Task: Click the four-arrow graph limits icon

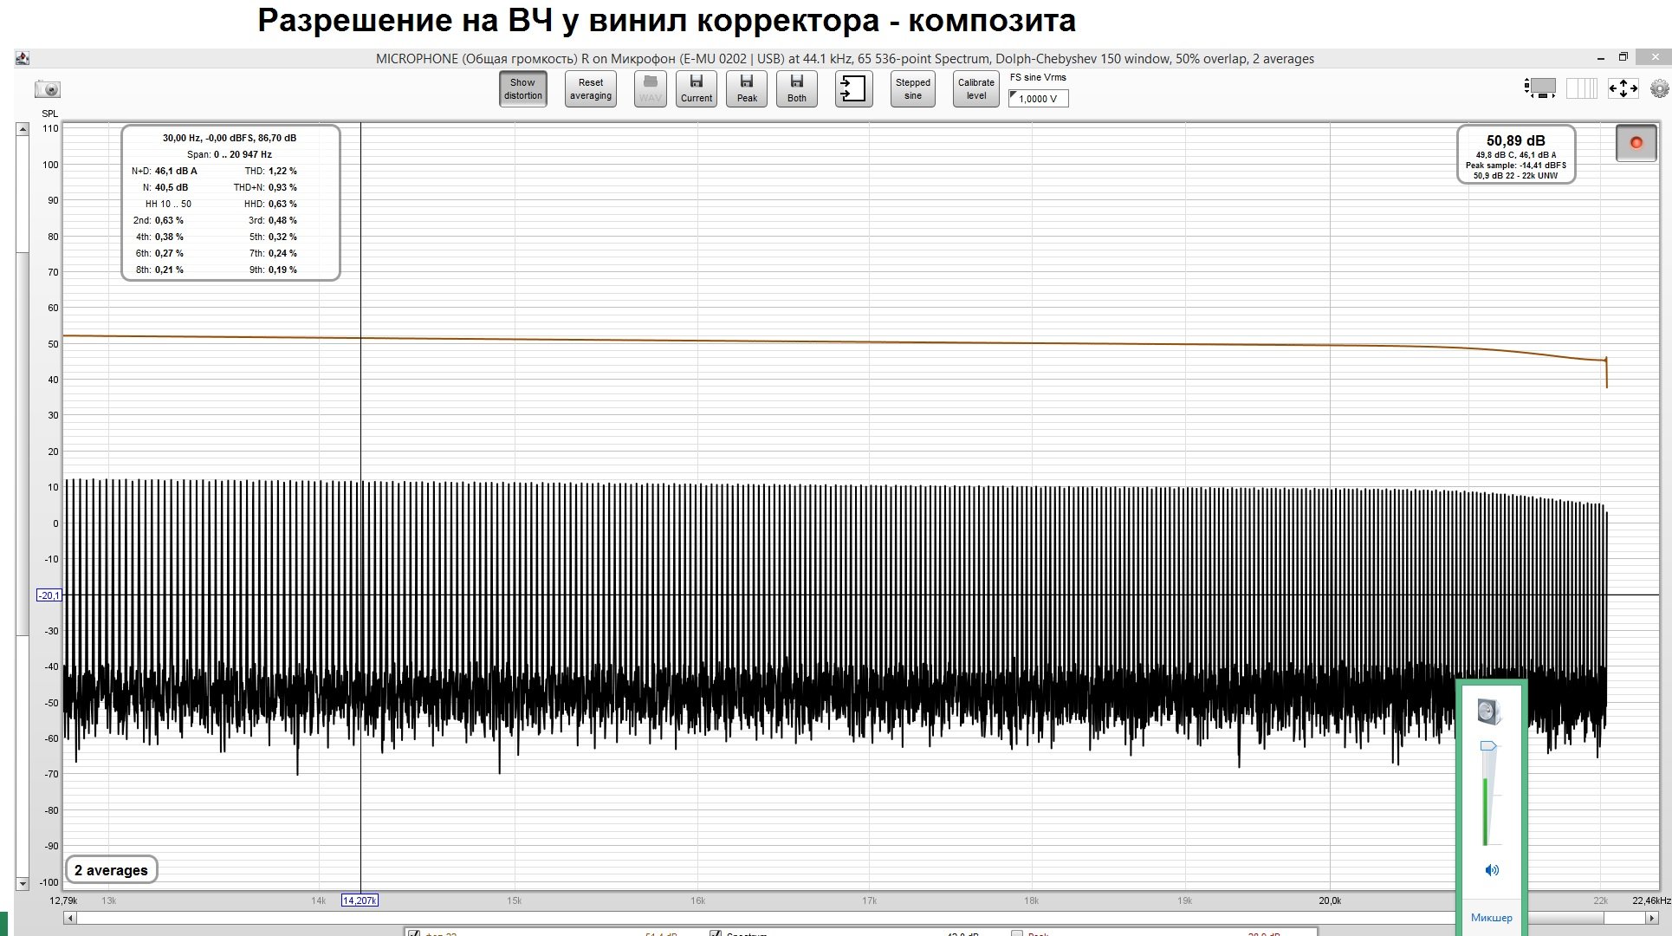Action: (x=1623, y=88)
